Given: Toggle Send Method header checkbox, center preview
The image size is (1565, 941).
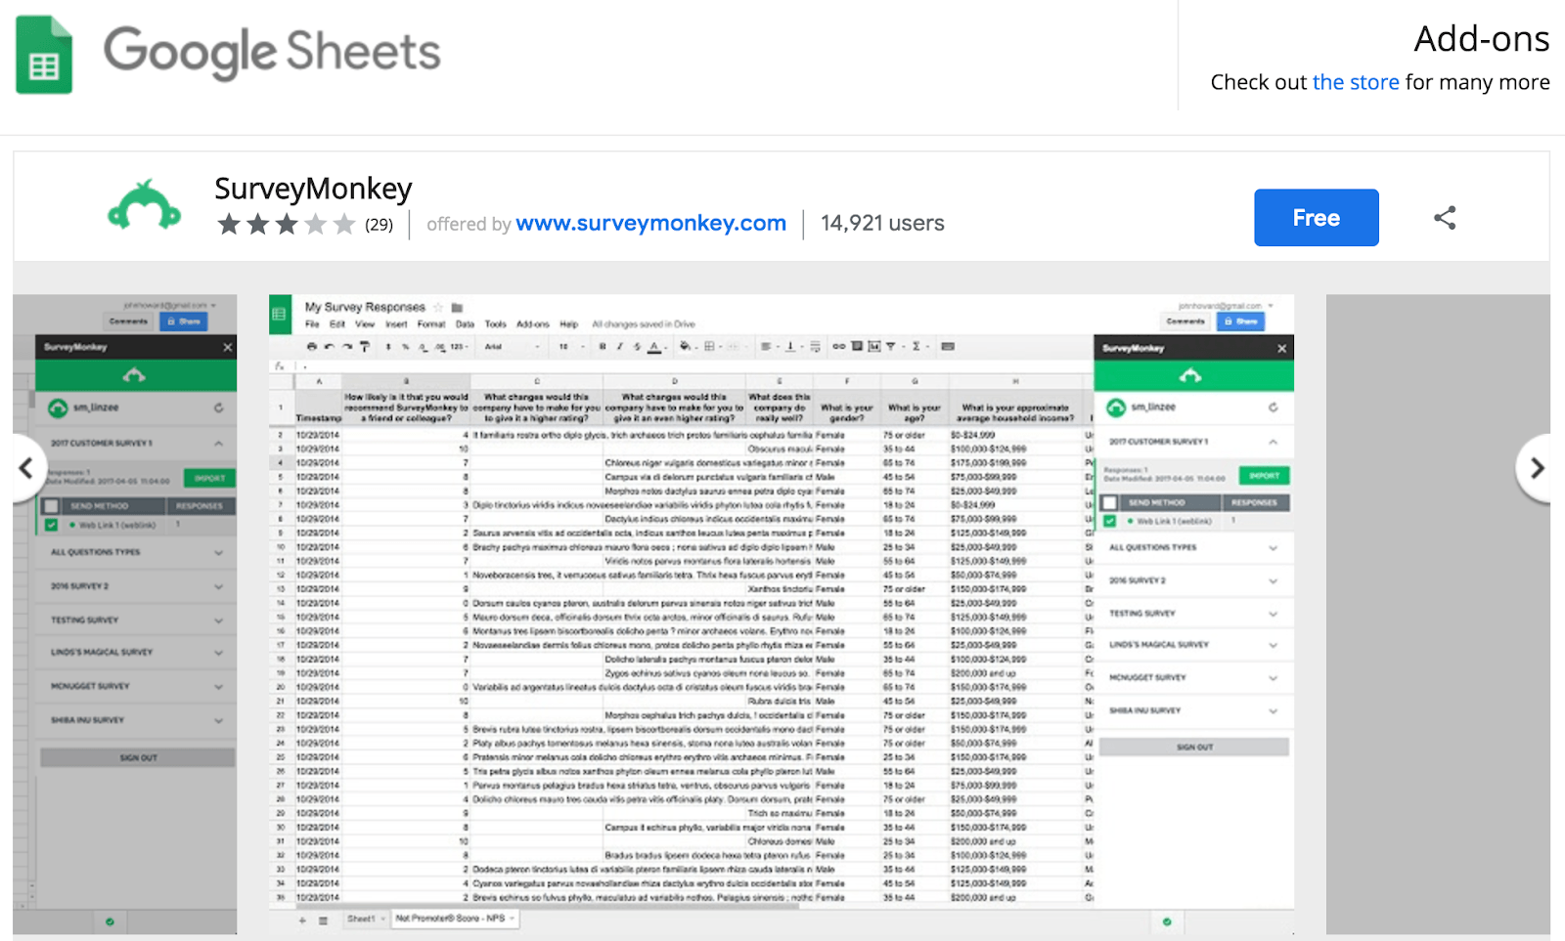Looking at the screenshot, I should (x=1109, y=502).
